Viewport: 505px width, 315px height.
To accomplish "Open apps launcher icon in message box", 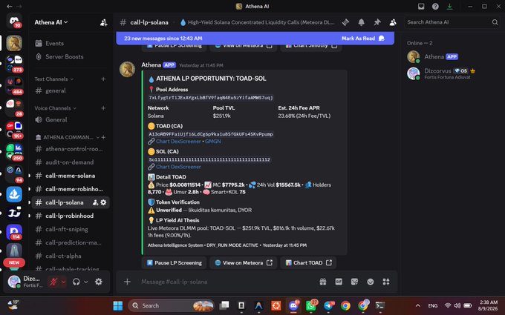I will (x=386, y=282).
